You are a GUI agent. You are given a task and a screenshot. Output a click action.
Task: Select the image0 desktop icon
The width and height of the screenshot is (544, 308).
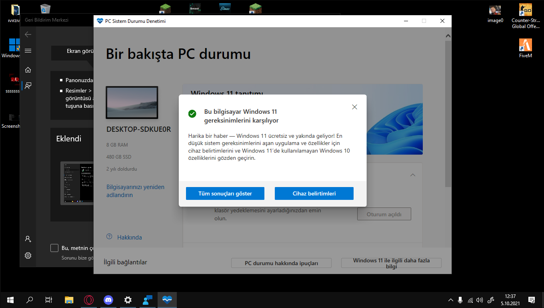495,14
